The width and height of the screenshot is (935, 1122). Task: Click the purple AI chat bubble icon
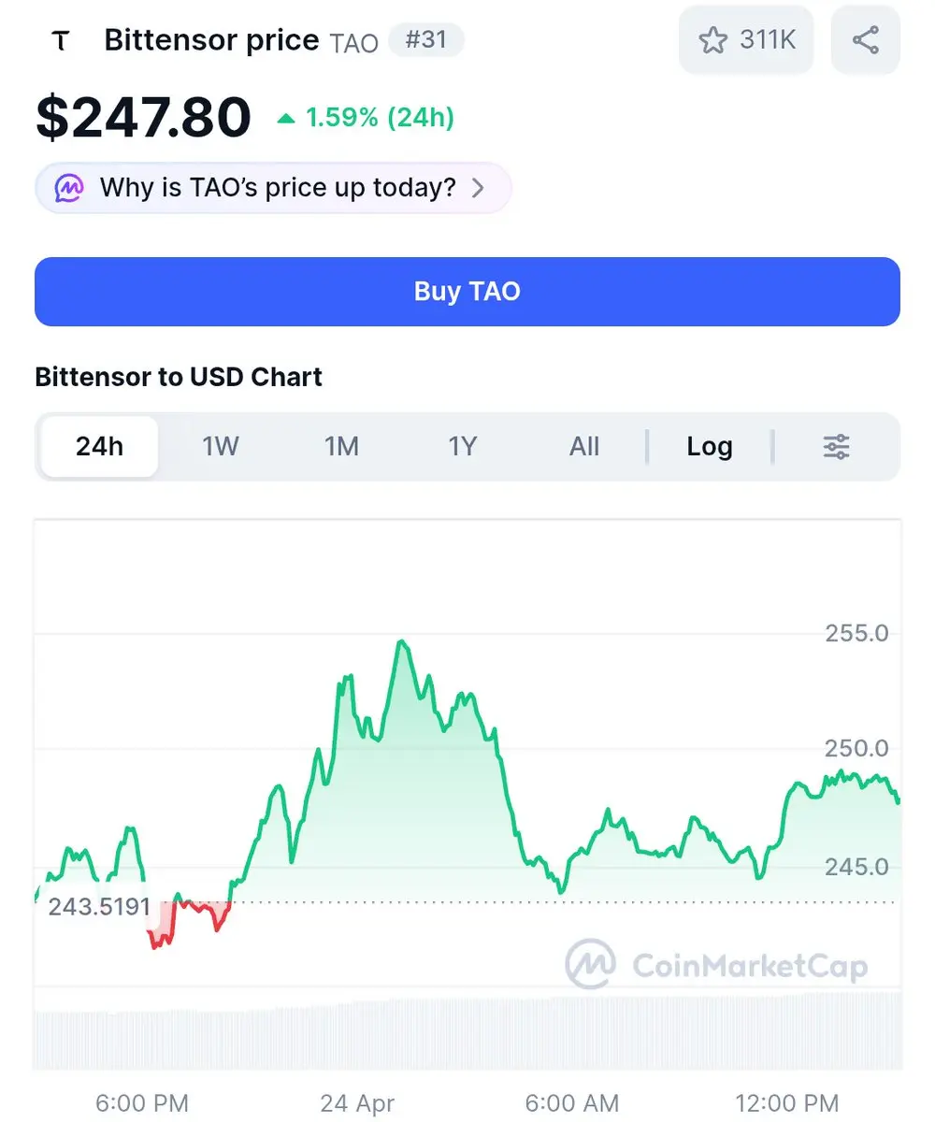[68, 188]
